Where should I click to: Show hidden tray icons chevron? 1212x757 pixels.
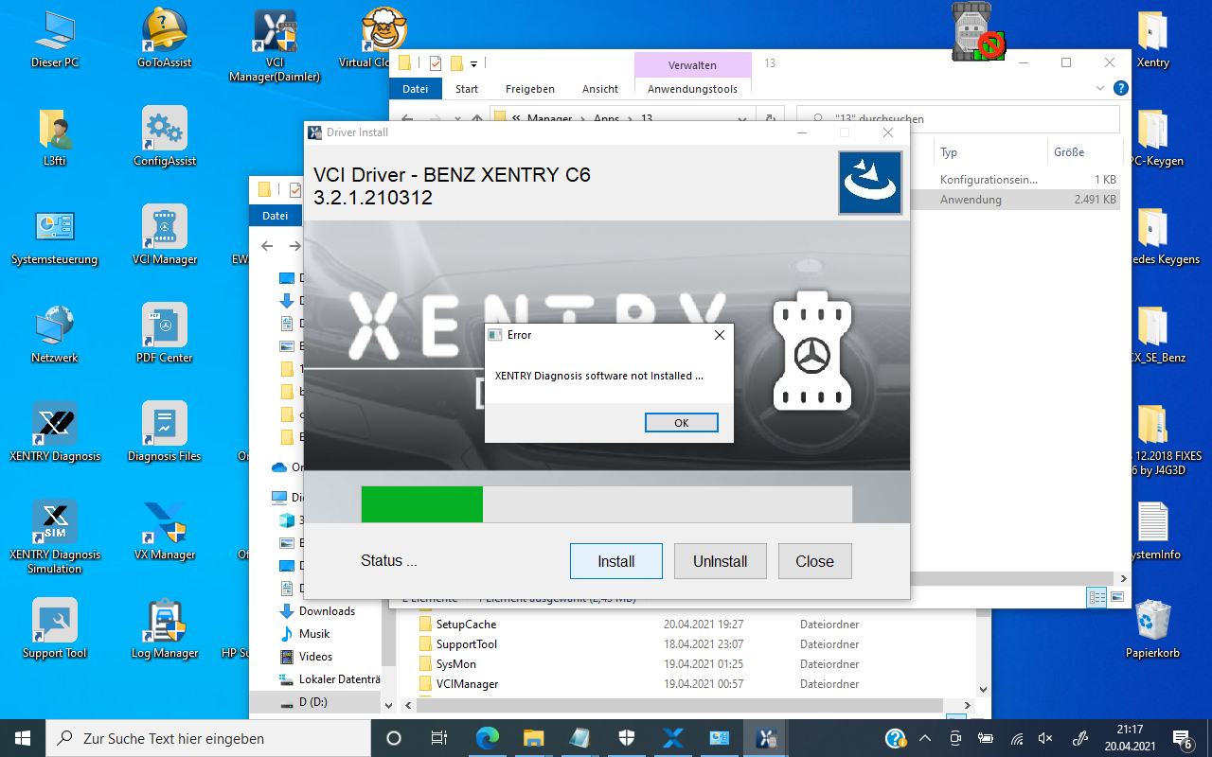pyautogui.click(x=925, y=738)
